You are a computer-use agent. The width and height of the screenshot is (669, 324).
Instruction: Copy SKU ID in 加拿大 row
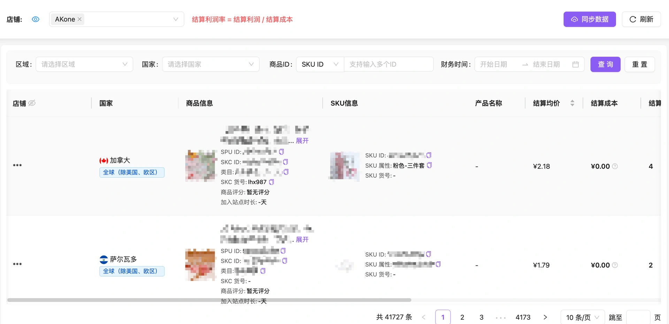(429, 155)
